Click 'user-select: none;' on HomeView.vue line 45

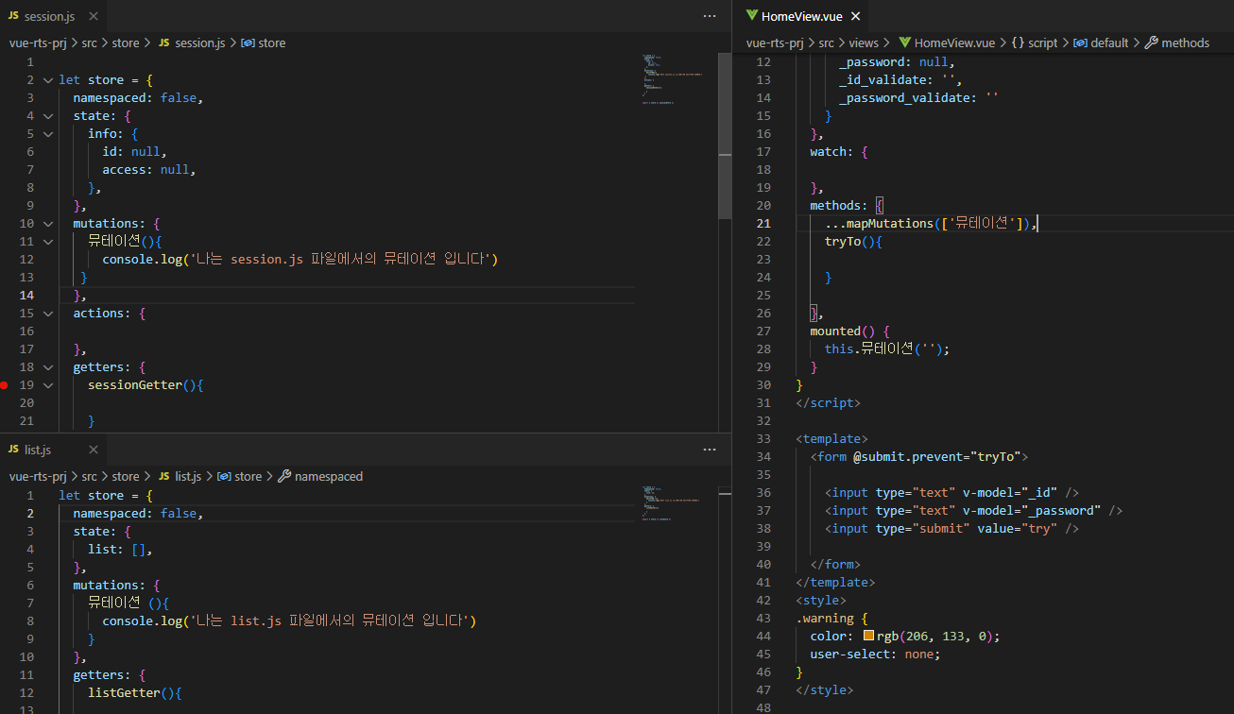click(x=875, y=654)
